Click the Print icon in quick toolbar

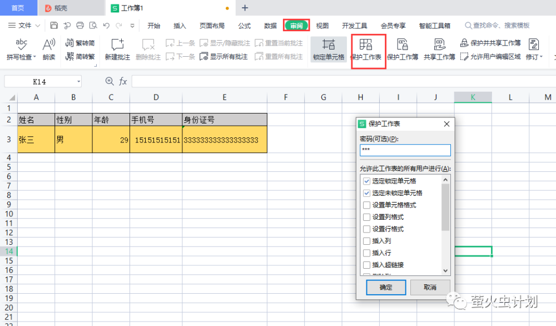coord(80,26)
